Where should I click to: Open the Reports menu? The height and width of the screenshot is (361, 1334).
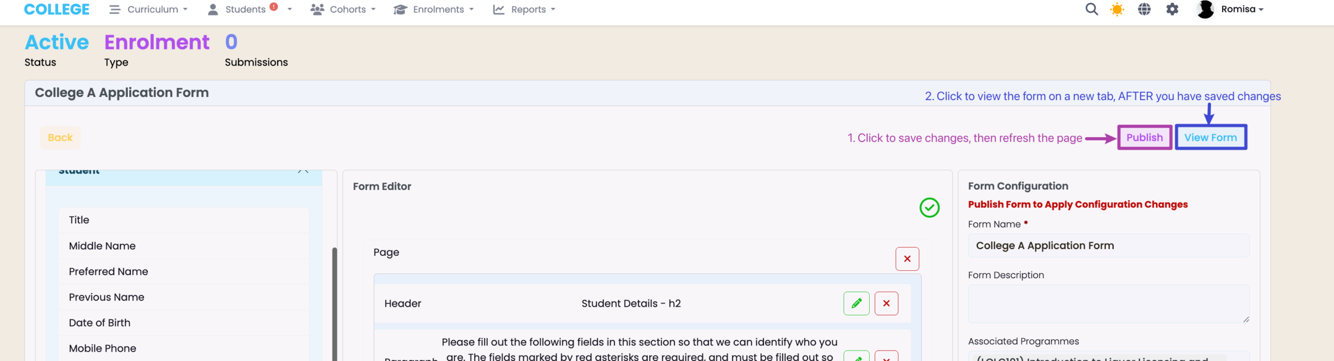[x=524, y=9]
